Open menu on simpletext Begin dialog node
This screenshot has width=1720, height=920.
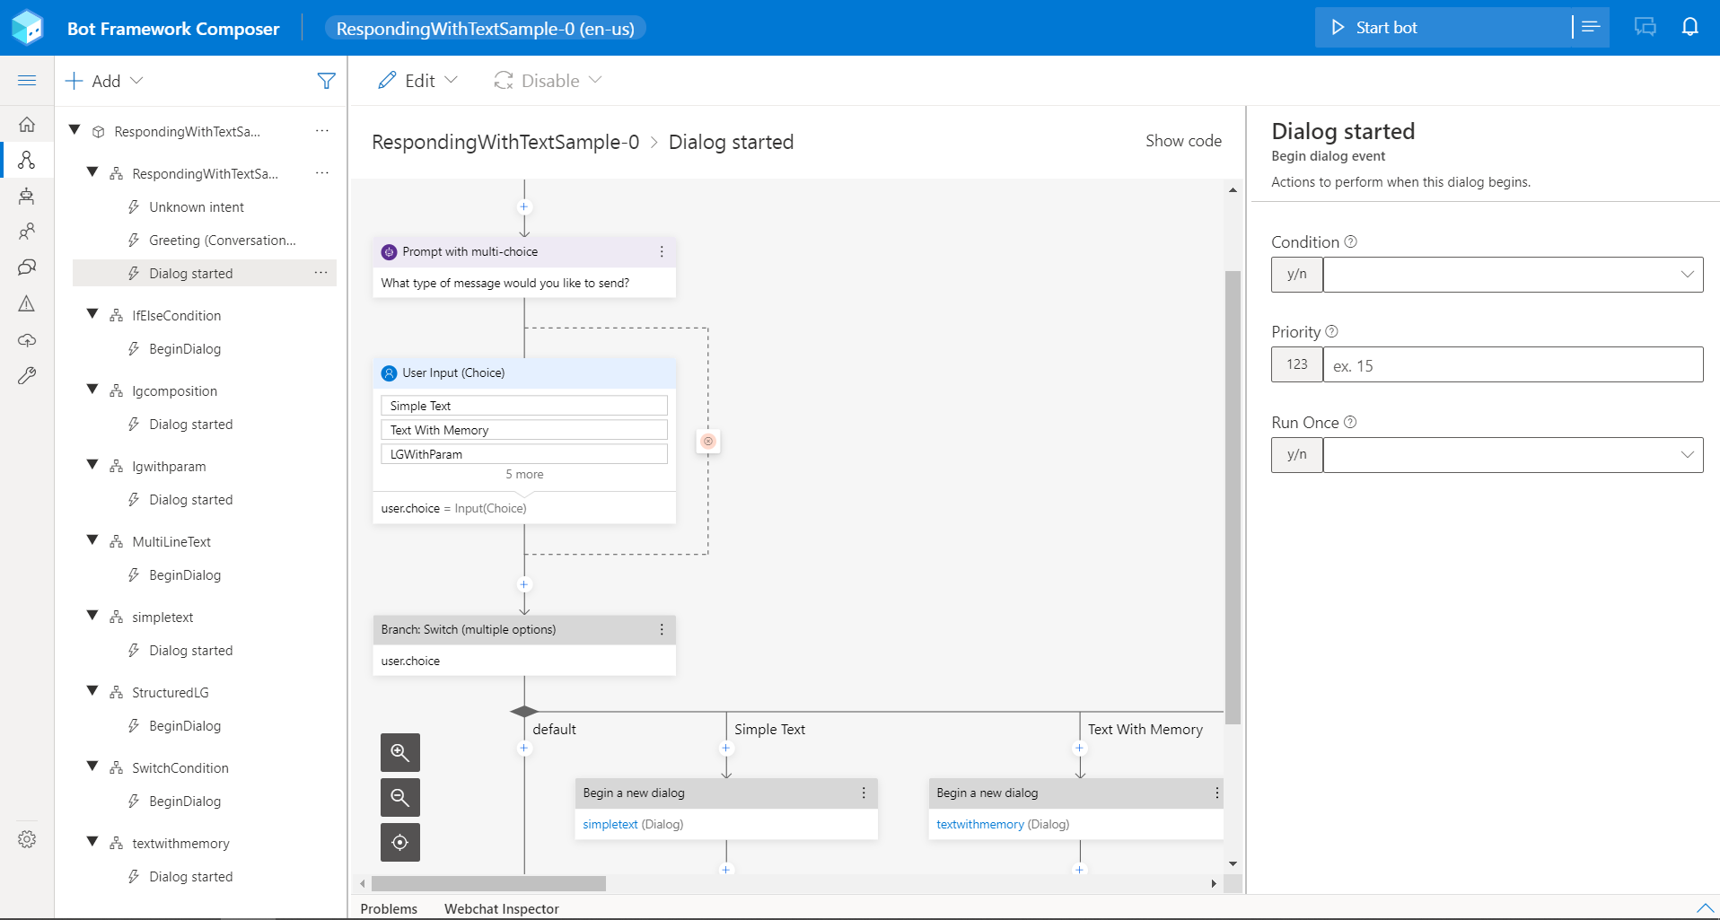tap(864, 793)
